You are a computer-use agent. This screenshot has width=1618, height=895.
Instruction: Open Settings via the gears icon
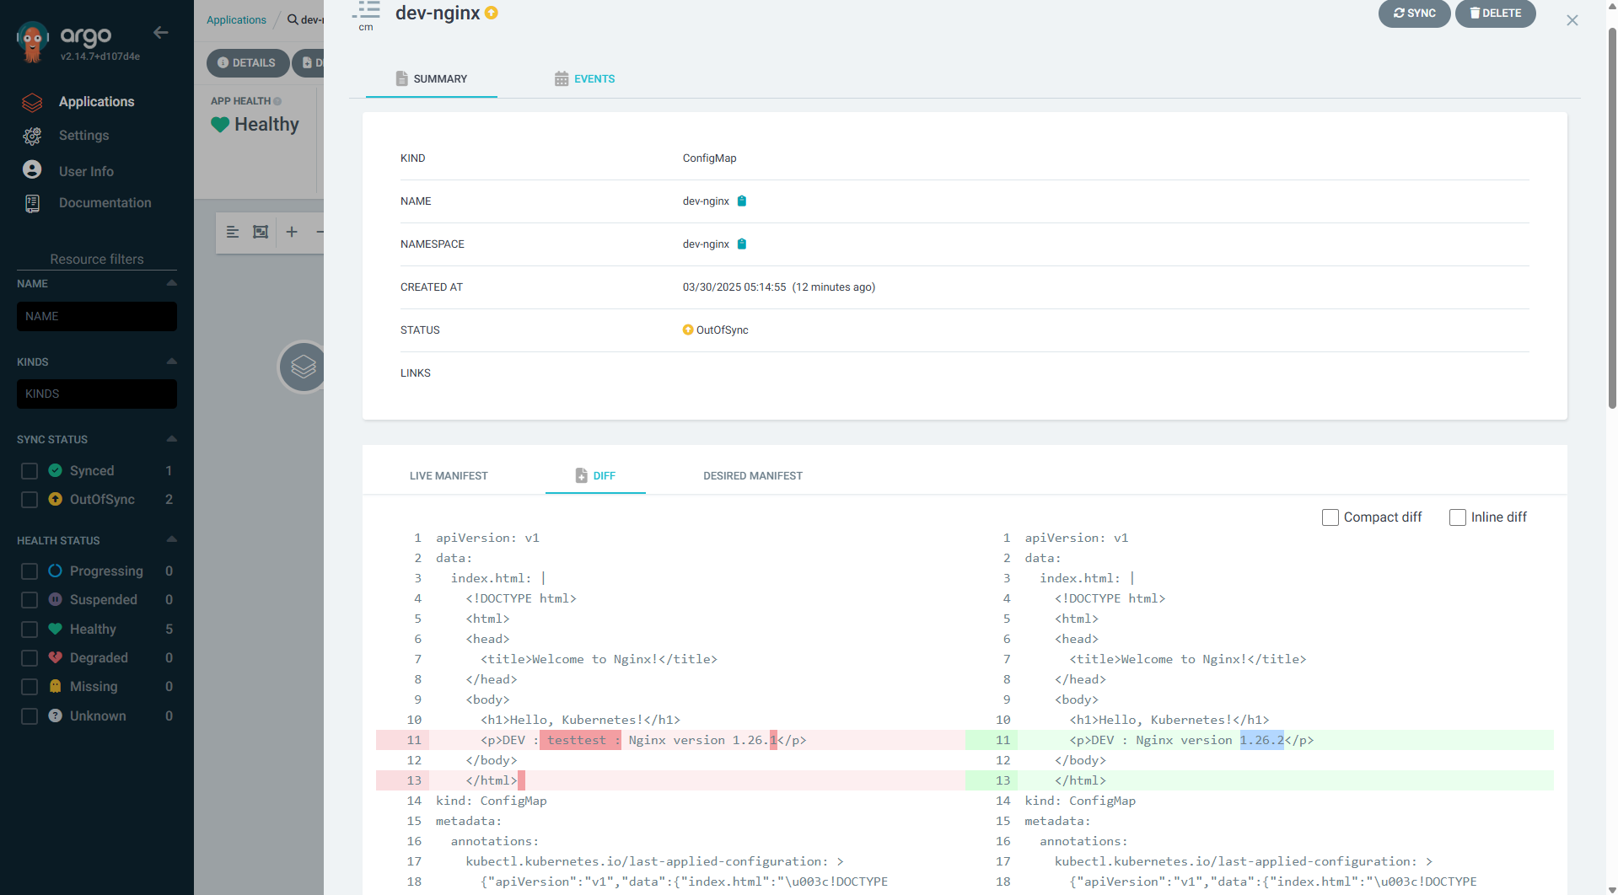(x=32, y=136)
